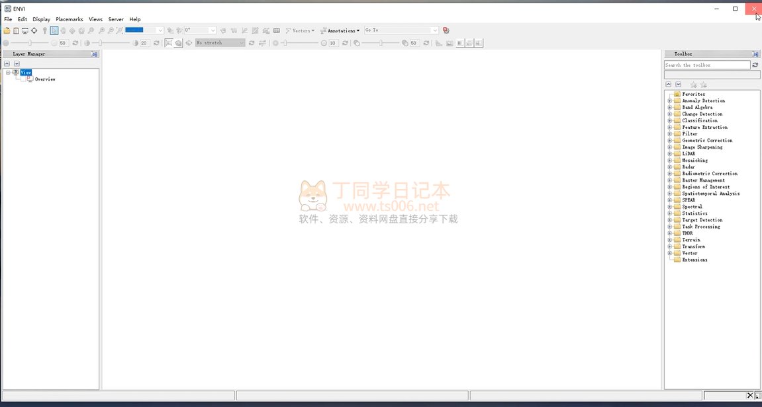Open the Edit menu
The image size is (762, 407).
point(23,19)
